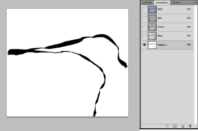Select the RGB channel name
Image resolution: width=198 pixels, height=131 pixels.
coord(160,9)
